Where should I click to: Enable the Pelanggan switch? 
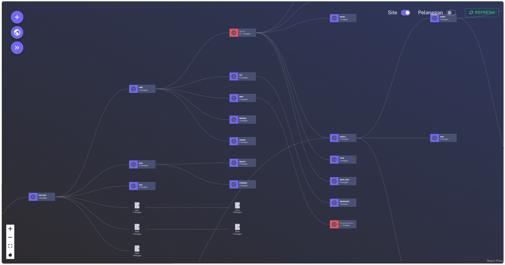(x=451, y=13)
